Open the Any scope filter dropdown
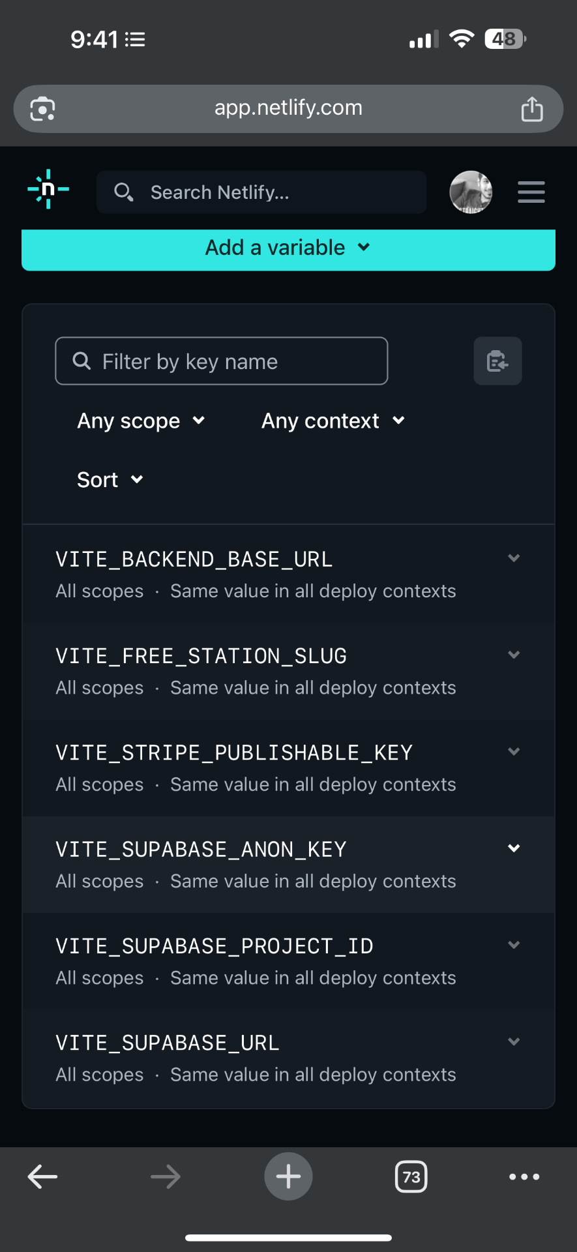Screen dimensions: 577x1252 141,421
